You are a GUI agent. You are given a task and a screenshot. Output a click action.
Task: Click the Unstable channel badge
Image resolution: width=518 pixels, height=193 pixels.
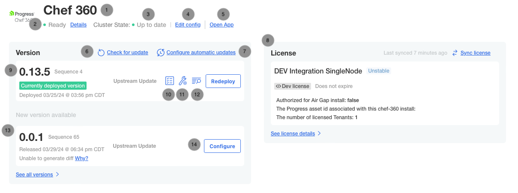[x=379, y=71]
